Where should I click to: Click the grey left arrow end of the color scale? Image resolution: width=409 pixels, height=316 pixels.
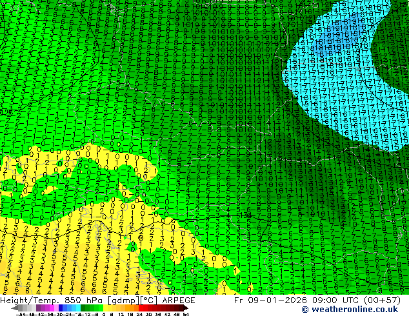click(x=15, y=308)
